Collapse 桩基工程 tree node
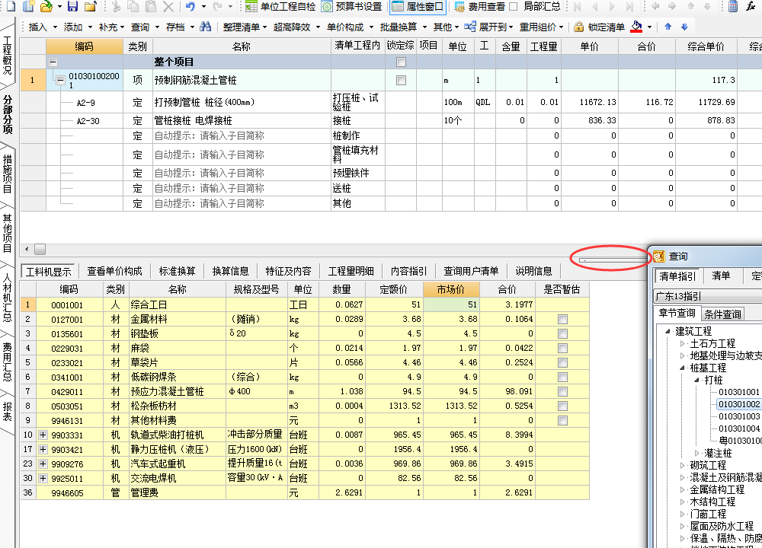 [682, 368]
